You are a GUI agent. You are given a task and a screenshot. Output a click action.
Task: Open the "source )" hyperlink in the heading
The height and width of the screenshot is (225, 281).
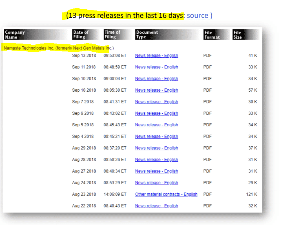point(200,16)
